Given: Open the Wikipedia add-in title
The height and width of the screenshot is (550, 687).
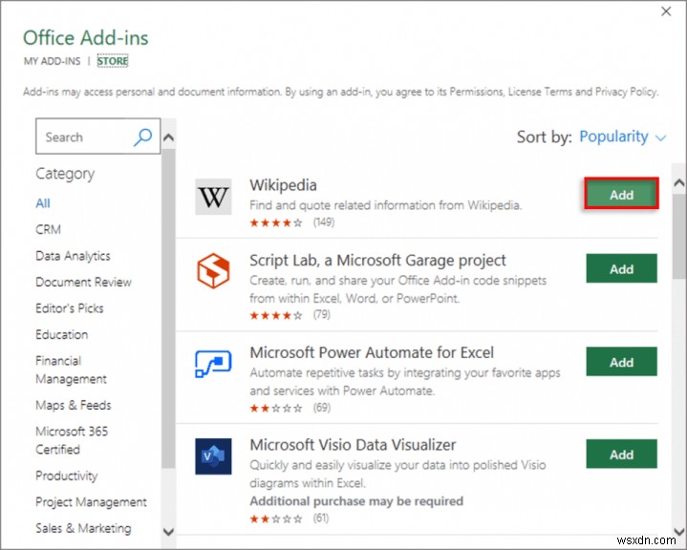Looking at the screenshot, I should pos(283,185).
